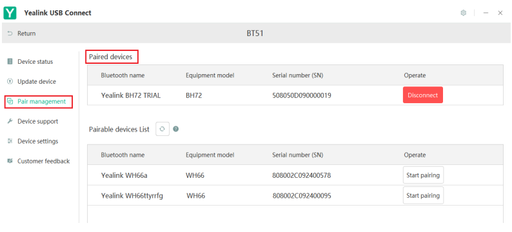The image size is (512, 232).
Task: Select the Yealink BH72 TRIAL row
Action: click(295, 95)
